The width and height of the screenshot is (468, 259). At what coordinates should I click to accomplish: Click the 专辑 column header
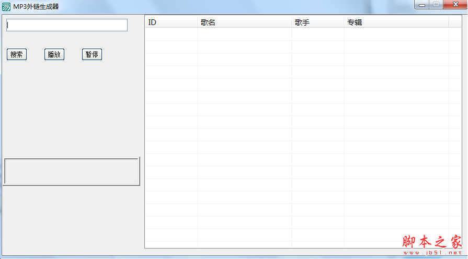pyautogui.click(x=397, y=22)
